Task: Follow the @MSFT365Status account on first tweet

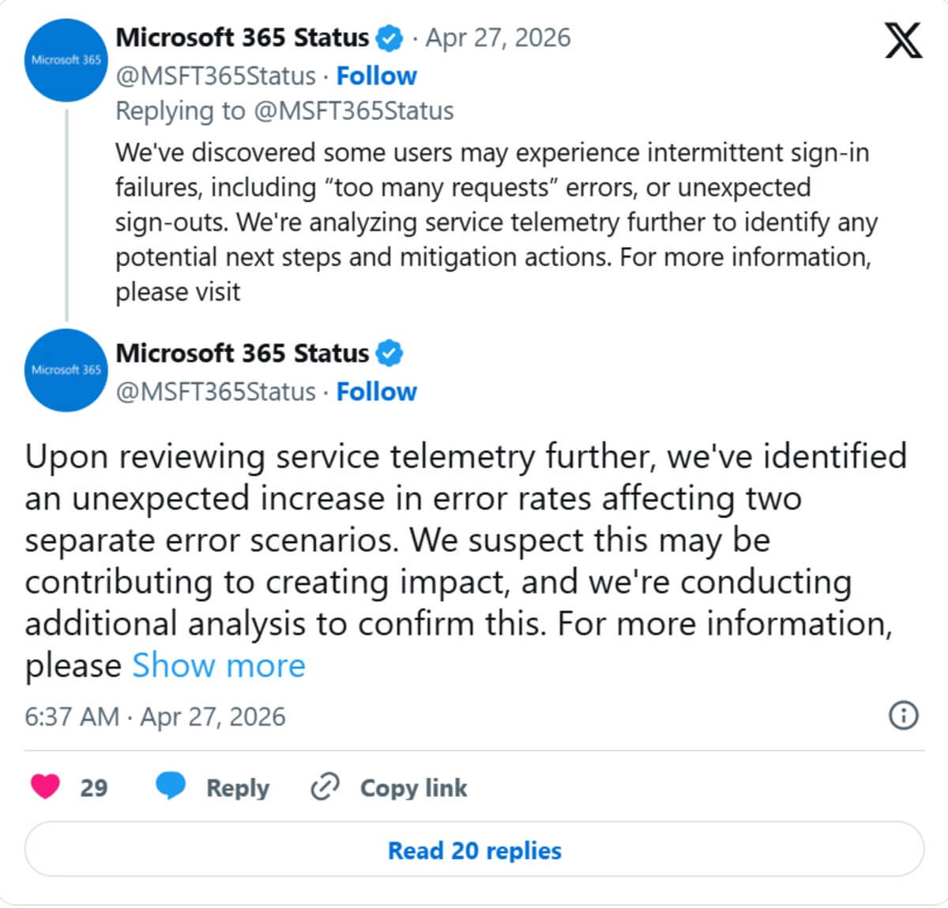Action: point(377,75)
